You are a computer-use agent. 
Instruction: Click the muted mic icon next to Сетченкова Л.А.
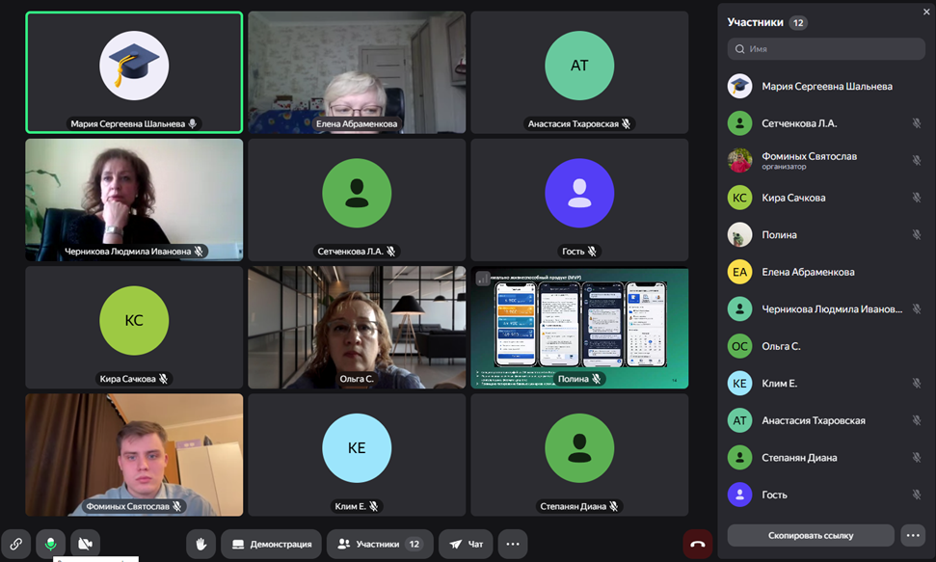coord(916,123)
